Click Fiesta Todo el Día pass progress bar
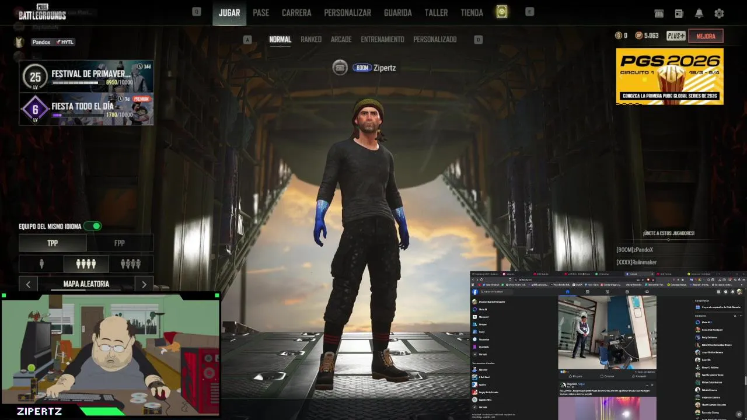Image resolution: width=747 pixels, height=420 pixels. pos(79,115)
